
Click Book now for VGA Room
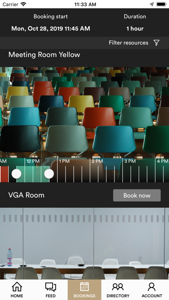[x=137, y=195]
